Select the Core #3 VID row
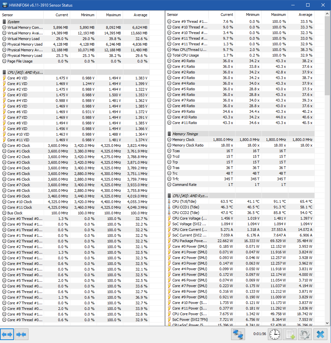The image size is (331, 343). (75, 95)
